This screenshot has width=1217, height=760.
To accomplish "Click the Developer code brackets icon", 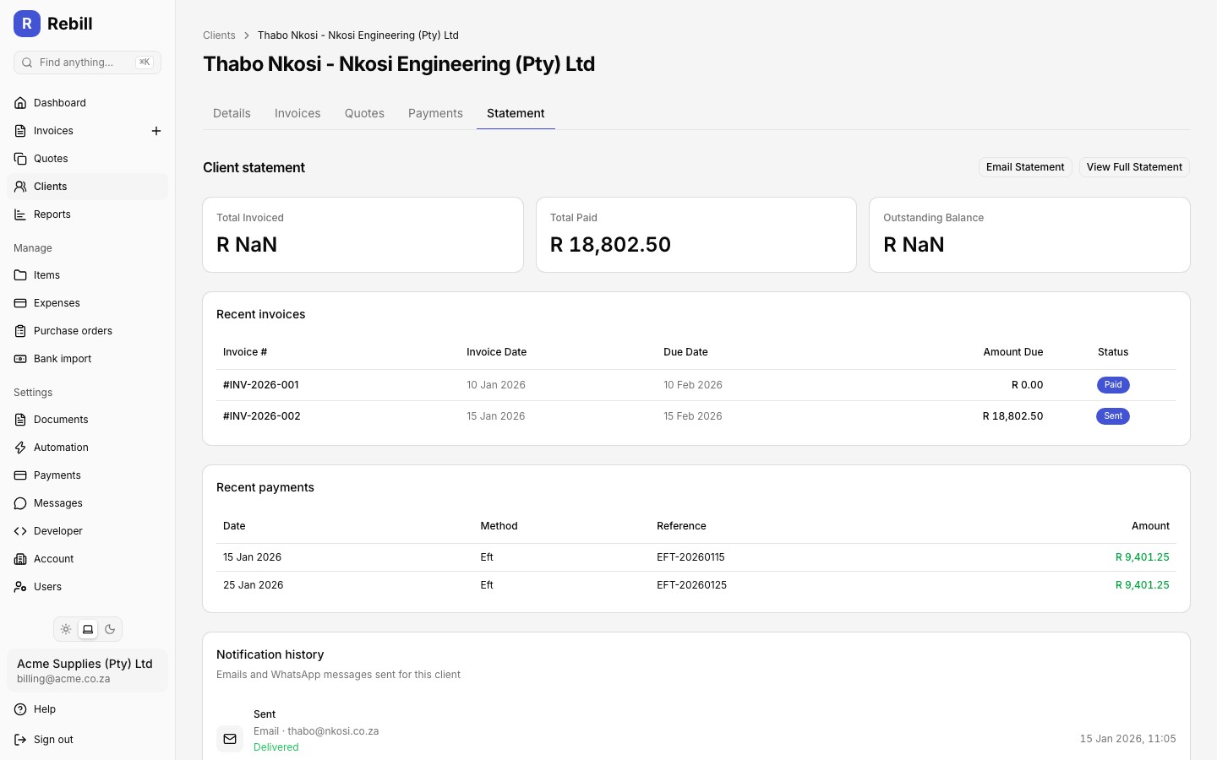I will click(20, 531).
